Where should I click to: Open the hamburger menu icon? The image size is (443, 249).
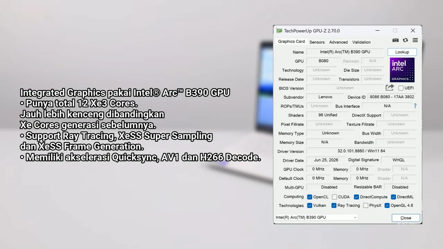click(x=415, y=40)
